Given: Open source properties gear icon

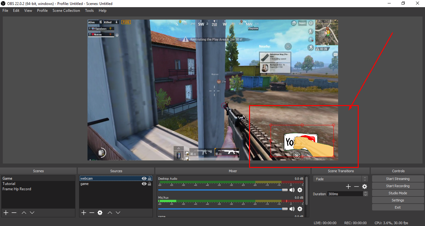Looking at the screenshot, I should (x=100, y=213).
